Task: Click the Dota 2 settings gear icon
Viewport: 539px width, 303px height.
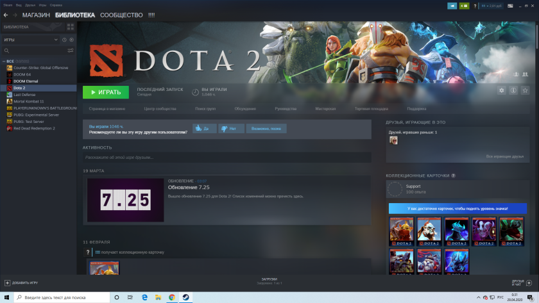Action: click(501, 91)
